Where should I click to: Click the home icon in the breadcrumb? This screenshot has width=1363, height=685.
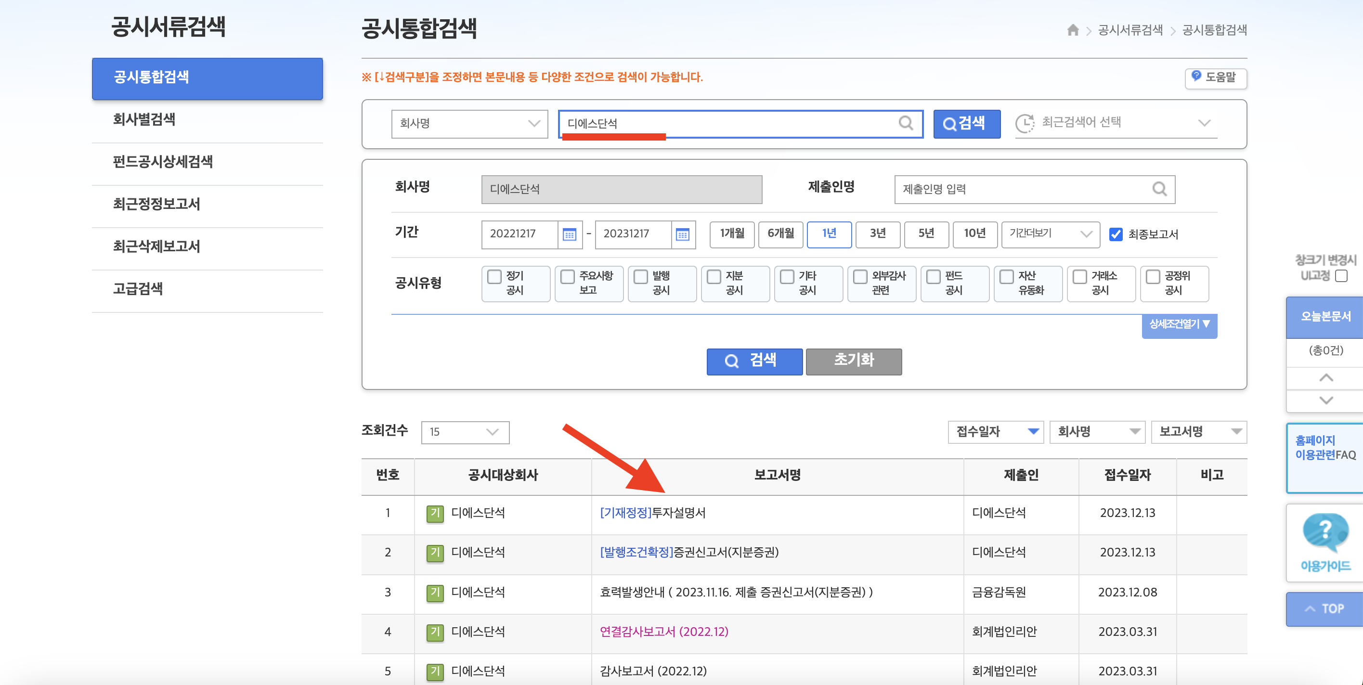pos(1074,30)
